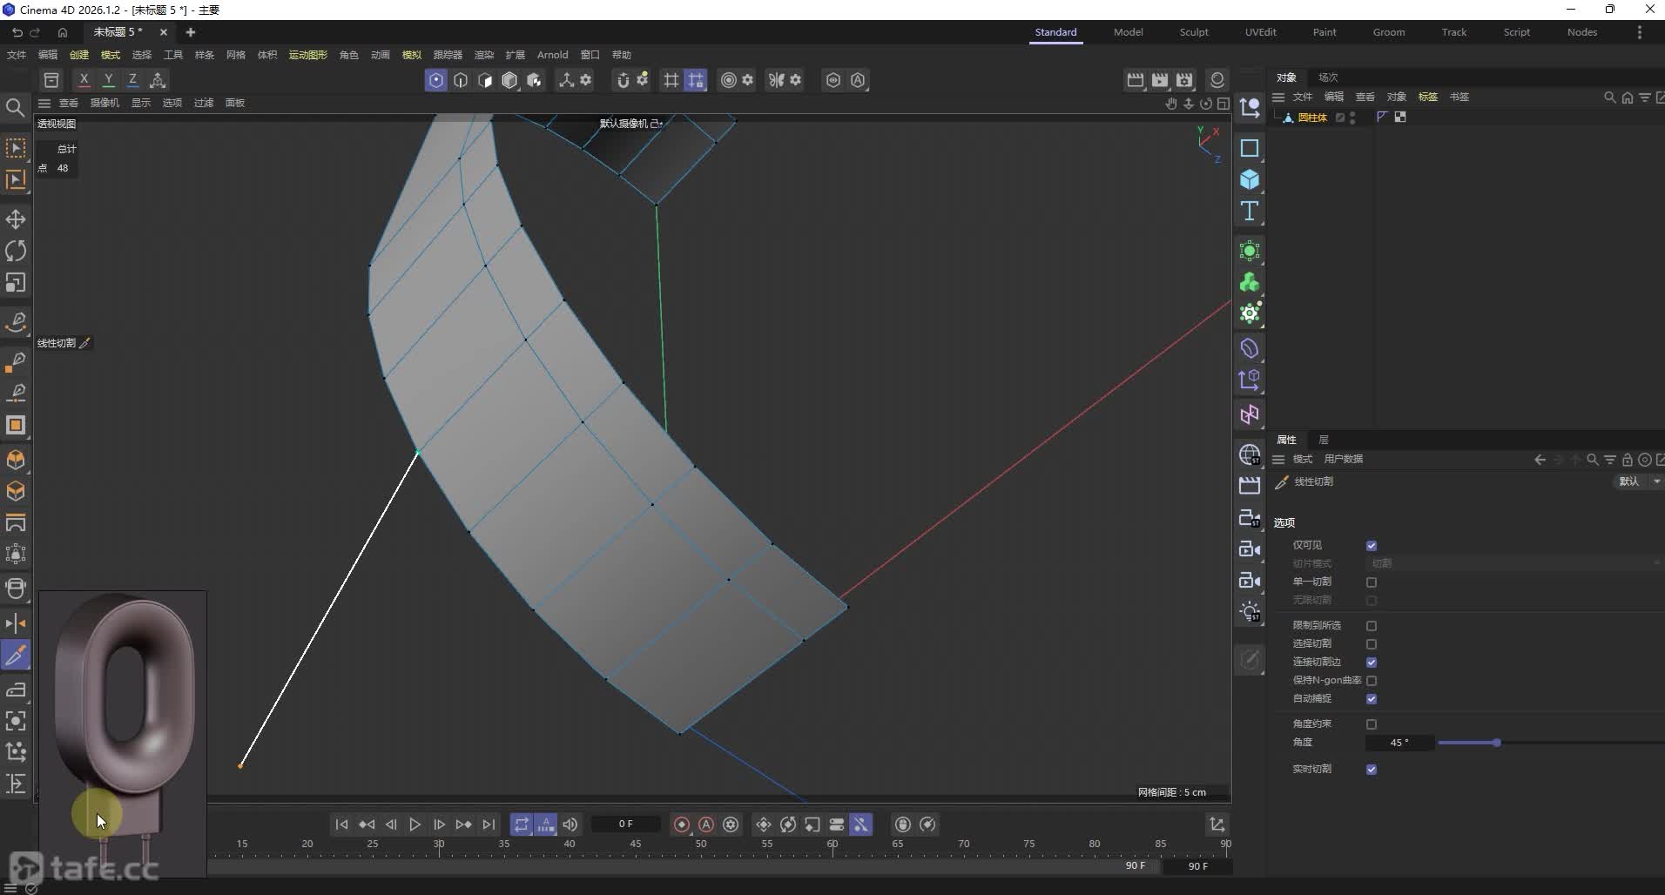Add a Cube primitive object
This screenshot has width=1665, height=895.
click(x=1250, y=179)
